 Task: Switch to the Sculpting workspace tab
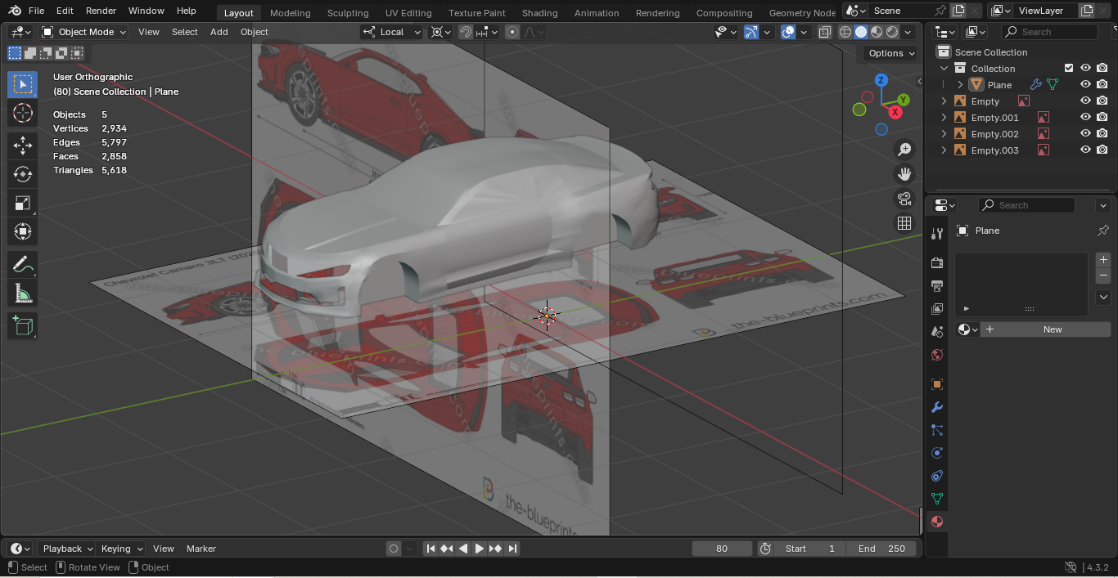pos(347,12)
